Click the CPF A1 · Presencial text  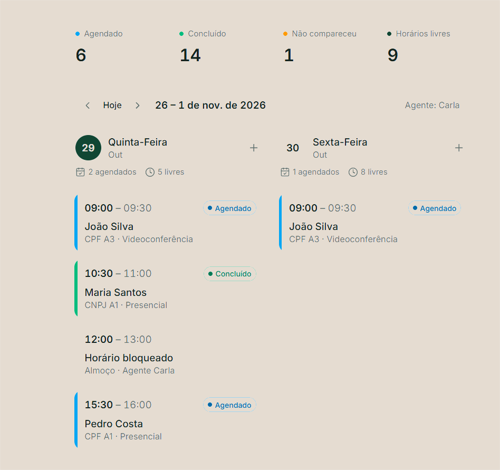(123, 437)
